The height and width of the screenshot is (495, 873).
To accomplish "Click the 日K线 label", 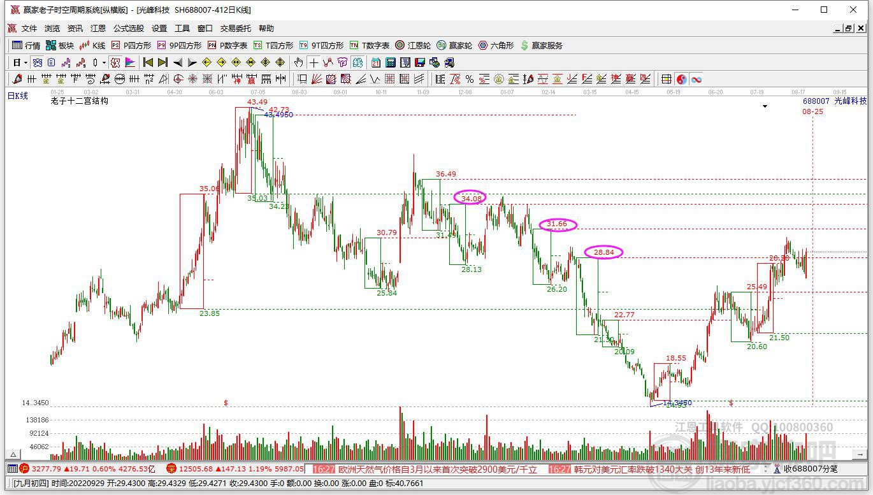I will (18, 96).
